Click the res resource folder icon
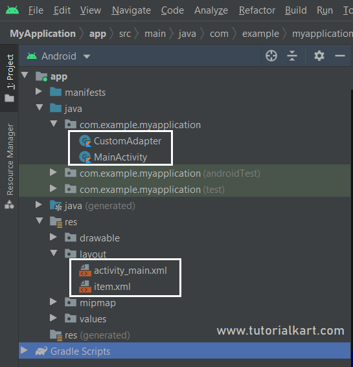This screenshot has width=353, height=367. pyautogui.click(x=56, y=222)
